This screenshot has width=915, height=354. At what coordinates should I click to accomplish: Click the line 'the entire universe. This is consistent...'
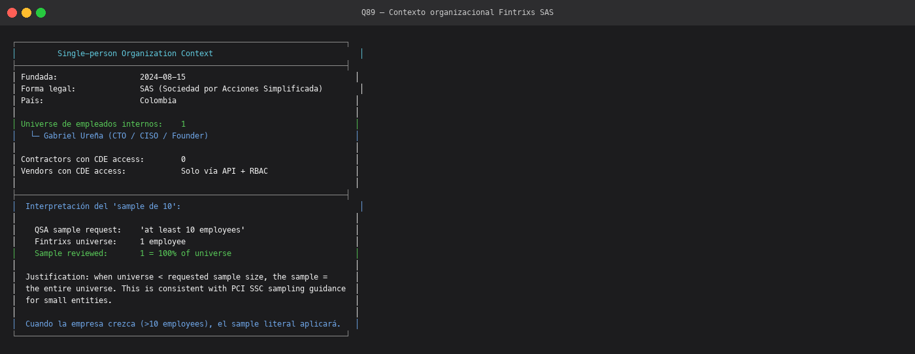[x=186, y=289]
